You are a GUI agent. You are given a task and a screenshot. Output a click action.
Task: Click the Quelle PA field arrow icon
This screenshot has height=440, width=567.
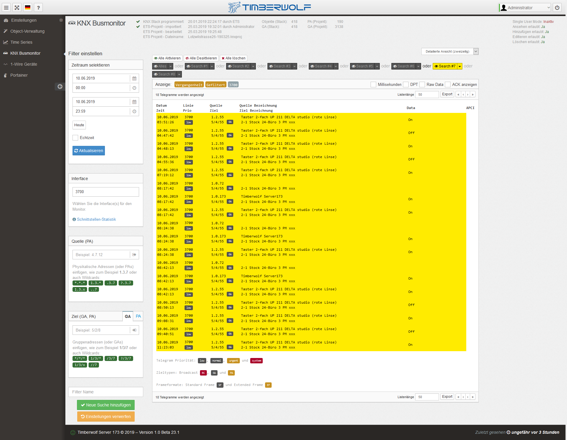pyautogui.click(x=134, y=255)
